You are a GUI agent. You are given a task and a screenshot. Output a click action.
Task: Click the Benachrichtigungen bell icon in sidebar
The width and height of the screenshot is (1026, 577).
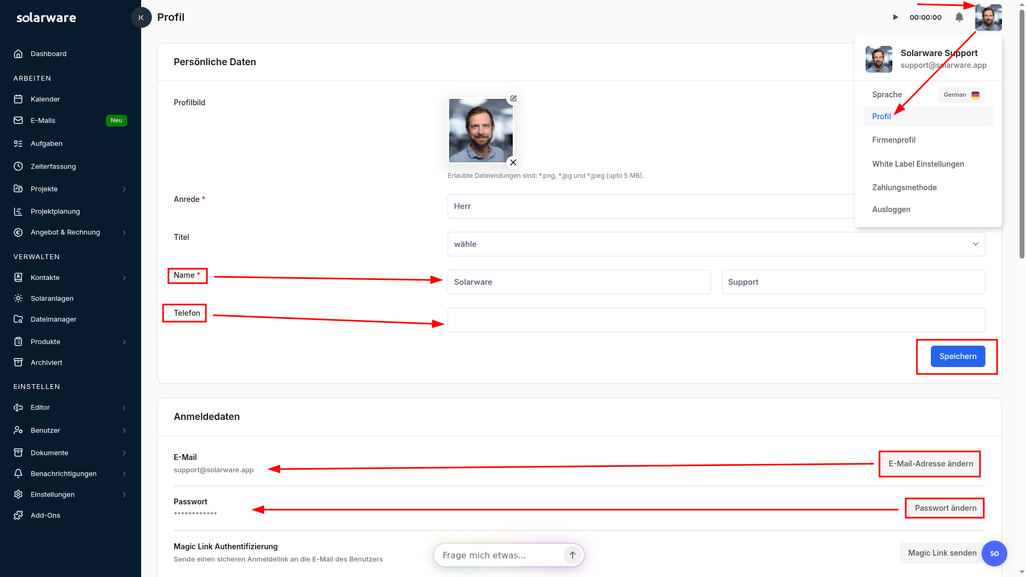click(18, 474)
